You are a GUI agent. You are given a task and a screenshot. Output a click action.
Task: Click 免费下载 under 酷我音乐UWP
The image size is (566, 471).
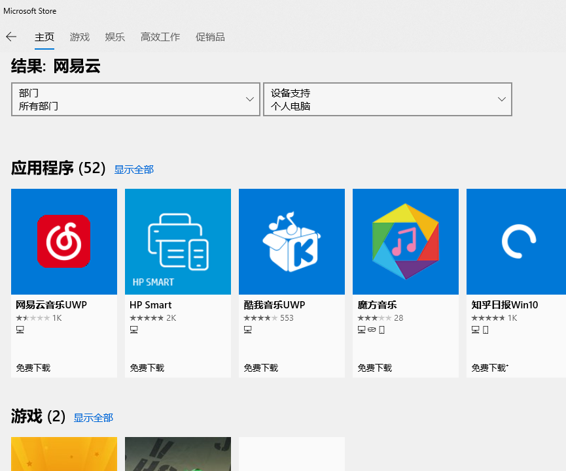[x=261, y=368]
